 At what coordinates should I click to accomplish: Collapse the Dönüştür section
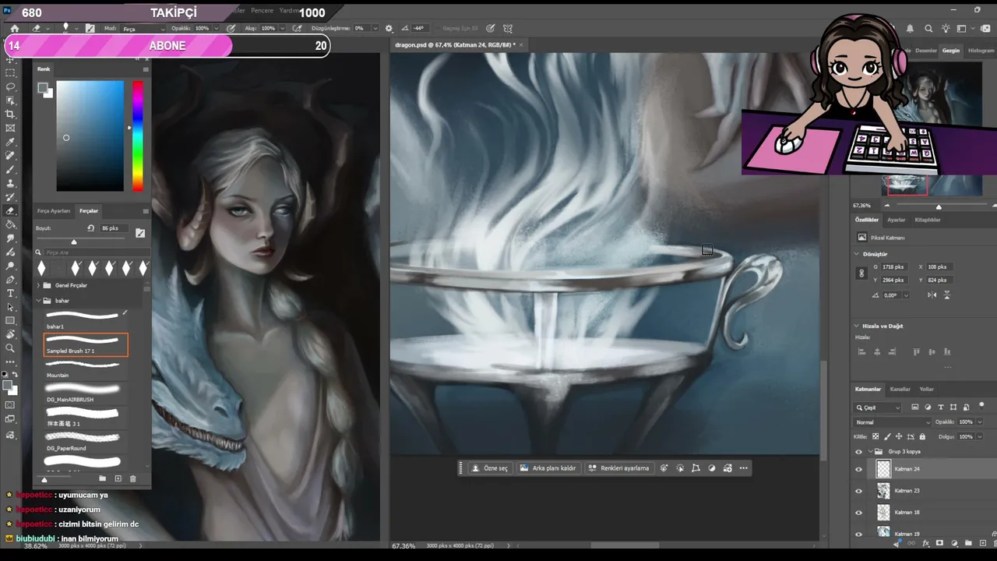pyautogui.click(x=857, y=254)
